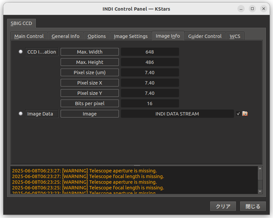Click first 06:23:27 aperture missing warning
This screenshot has width=273, height=218.
(85, 171)
